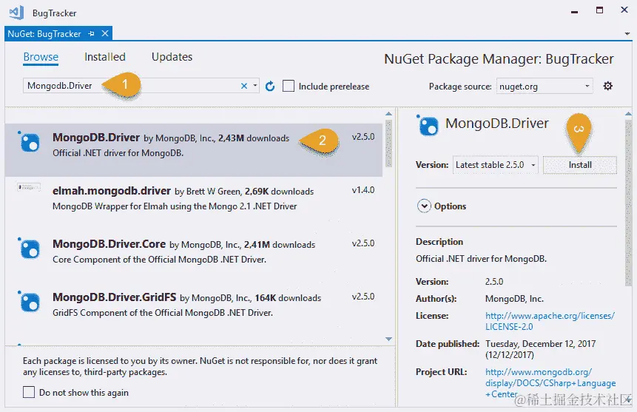Screen dimensions: 637x412
Task: Switch to Installed tab
Action: coord(105,57)
